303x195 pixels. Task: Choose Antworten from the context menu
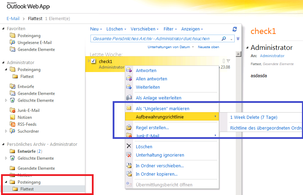[146, 70]
